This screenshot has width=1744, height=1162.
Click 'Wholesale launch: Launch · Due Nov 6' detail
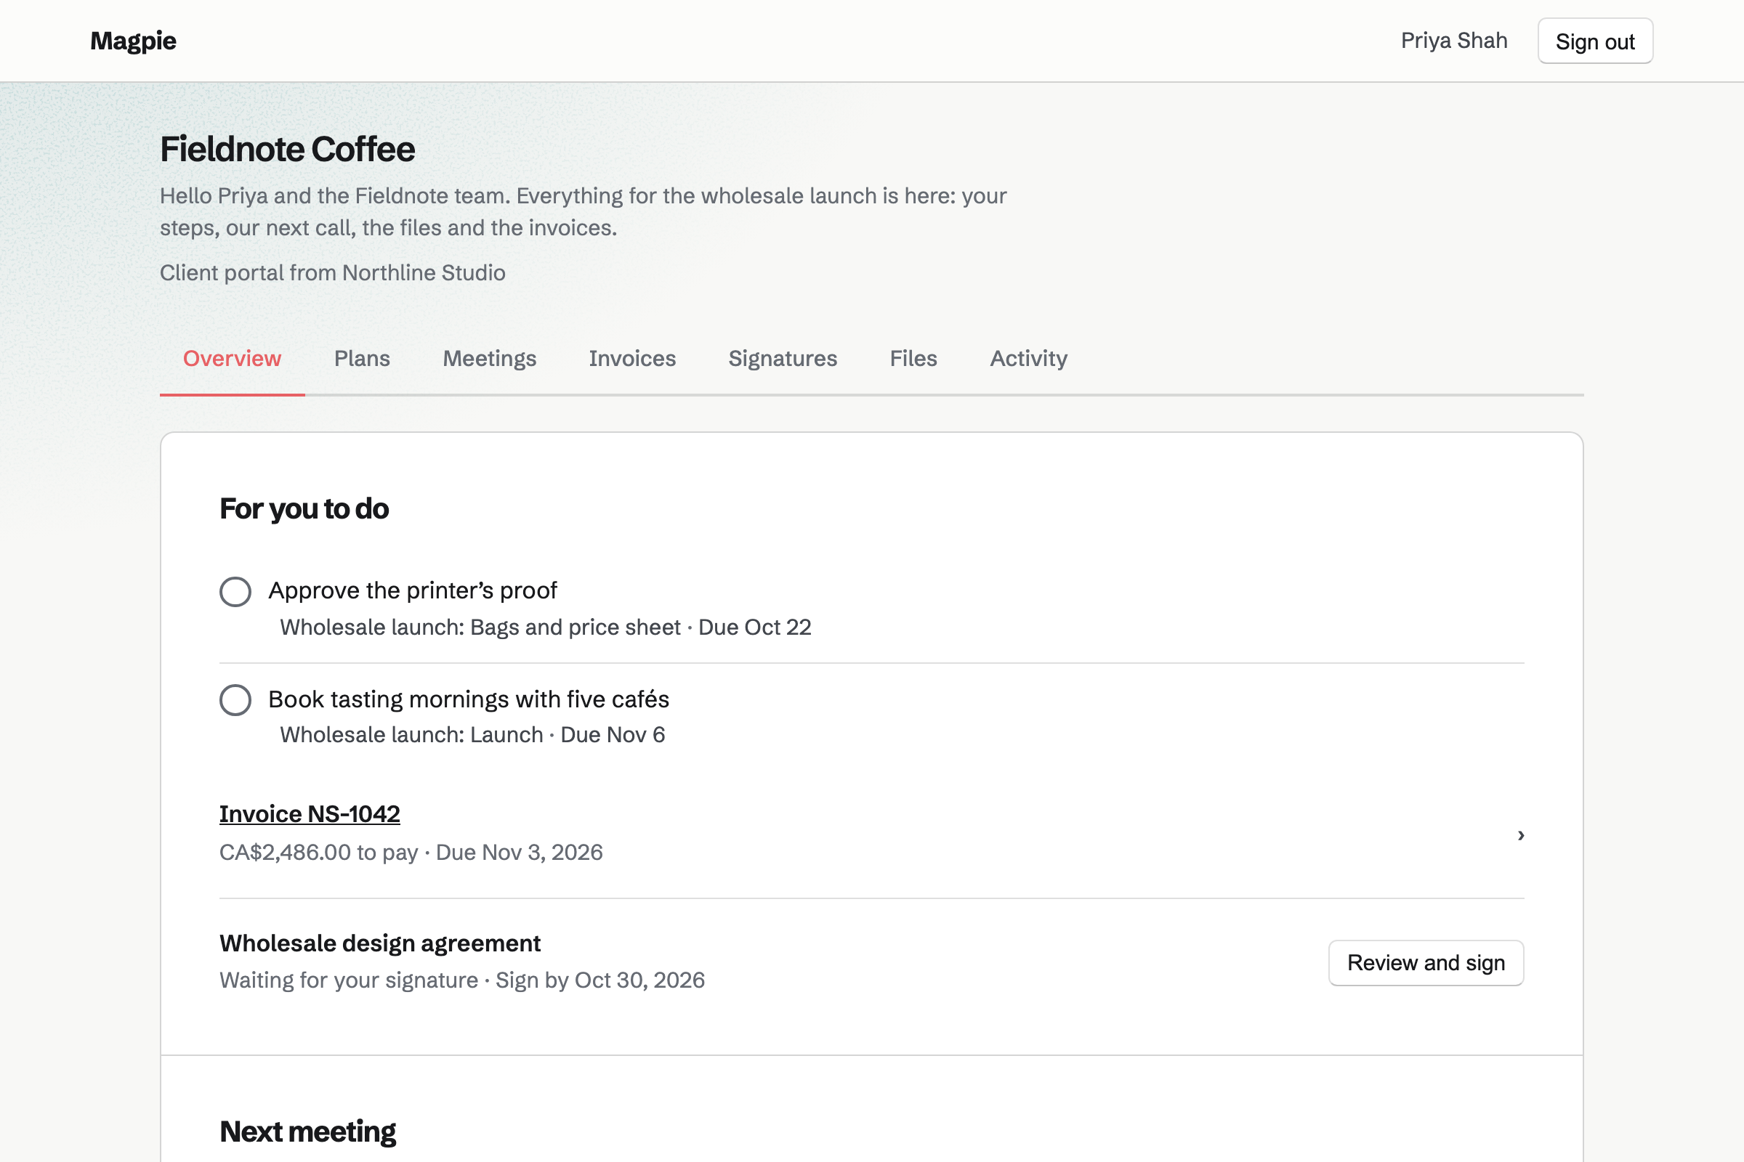[x=472, y=735]
